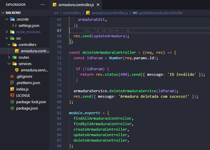210x150 pixels.
Task: Open package-lock.json file
Action: coord(31,102)
